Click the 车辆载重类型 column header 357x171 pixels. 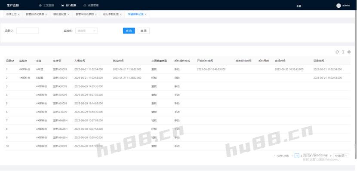pyautogui.click(x=159, y=61)
